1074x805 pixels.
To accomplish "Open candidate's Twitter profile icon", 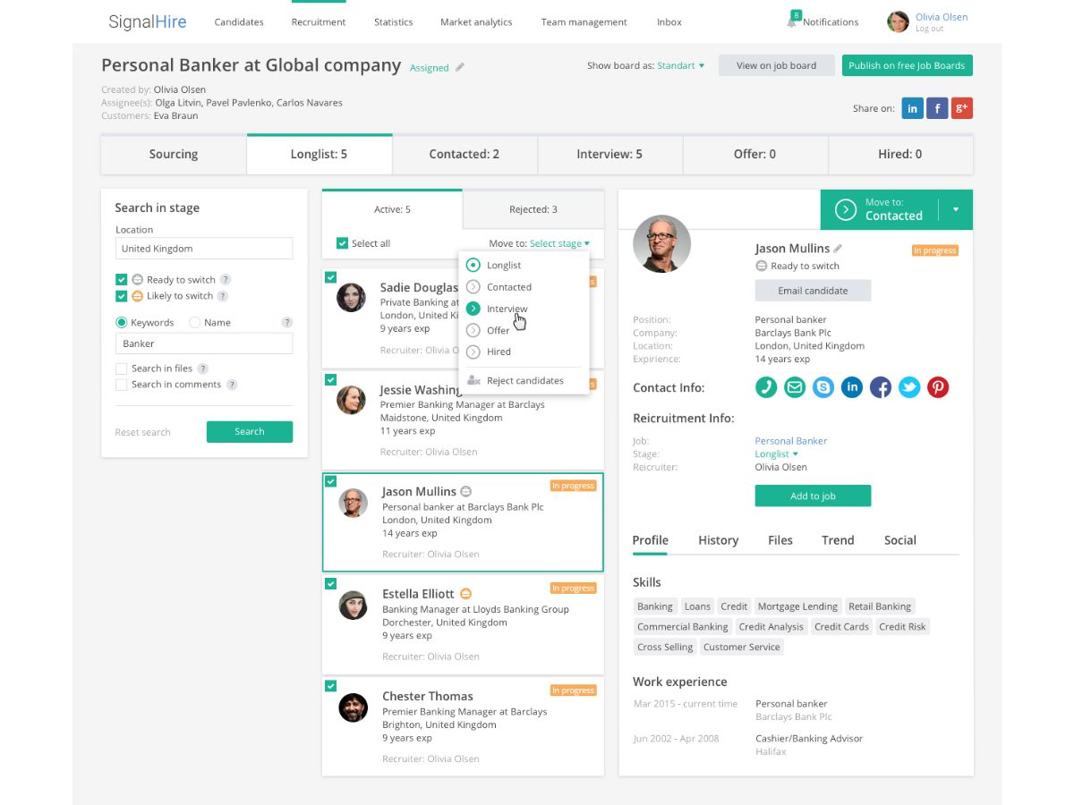I will coord(909,387).
